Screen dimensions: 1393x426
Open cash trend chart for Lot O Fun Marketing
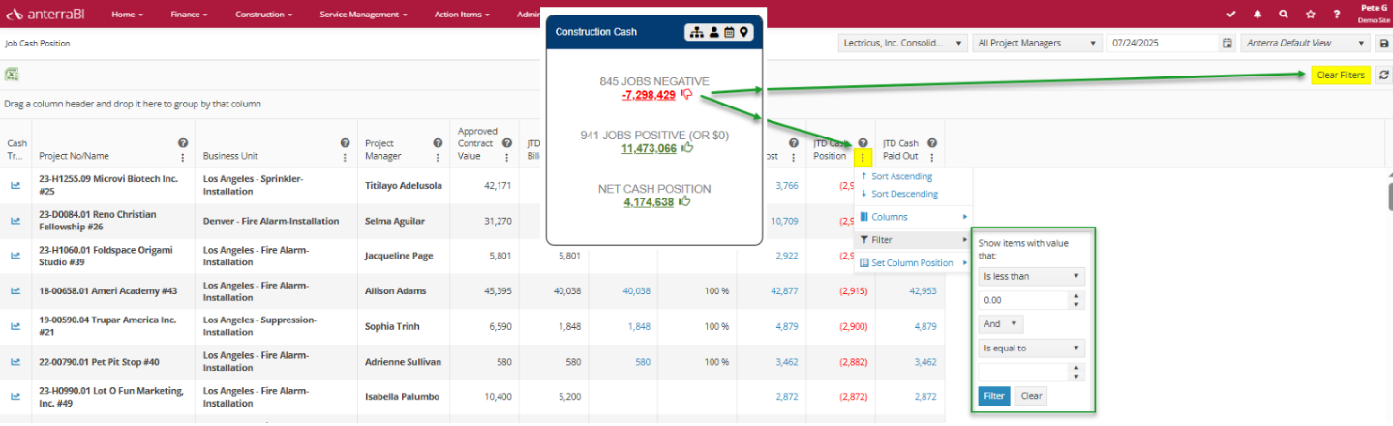click(15, 396)
